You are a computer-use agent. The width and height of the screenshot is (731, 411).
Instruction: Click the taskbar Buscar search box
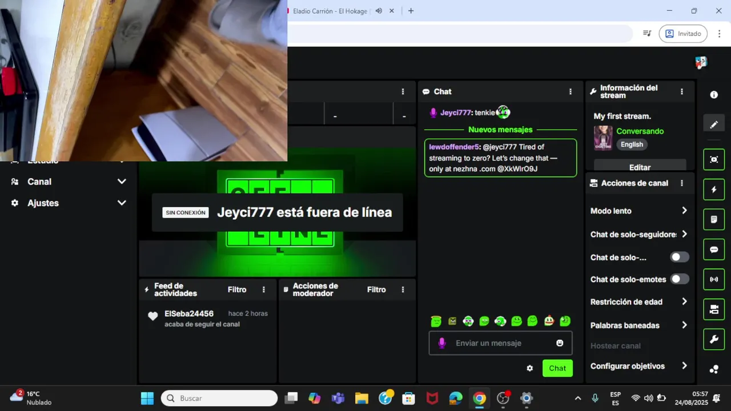click(x=219, y=398)
